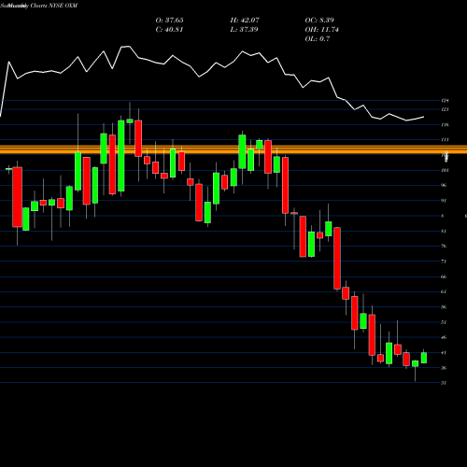Select the 41 price axis label
Screen dimensions: 467x467
[444, 353]
